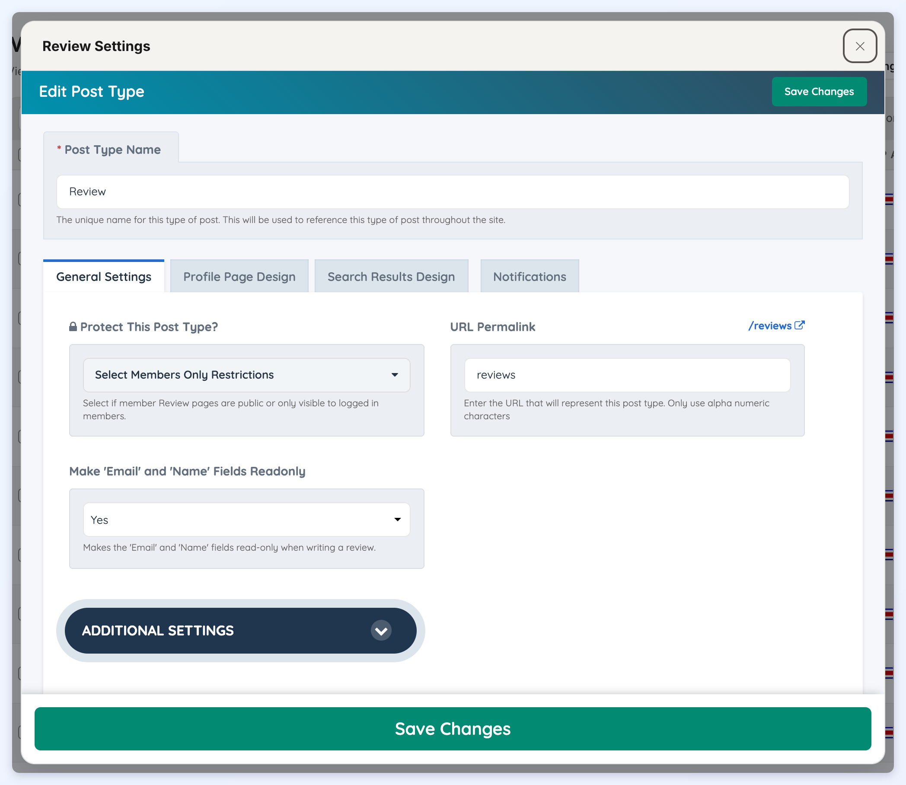Screen dimensions: 906x785
Task: Click the Review Settings title
Action: 96,46
